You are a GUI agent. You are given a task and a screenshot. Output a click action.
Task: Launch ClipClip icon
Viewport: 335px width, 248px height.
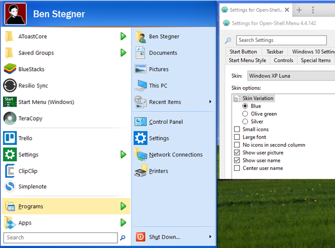pos(10,170)
